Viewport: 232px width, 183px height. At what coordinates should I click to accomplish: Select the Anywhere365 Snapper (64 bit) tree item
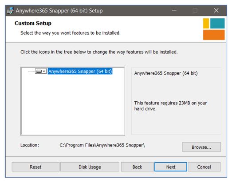click(x=80, y=71)
